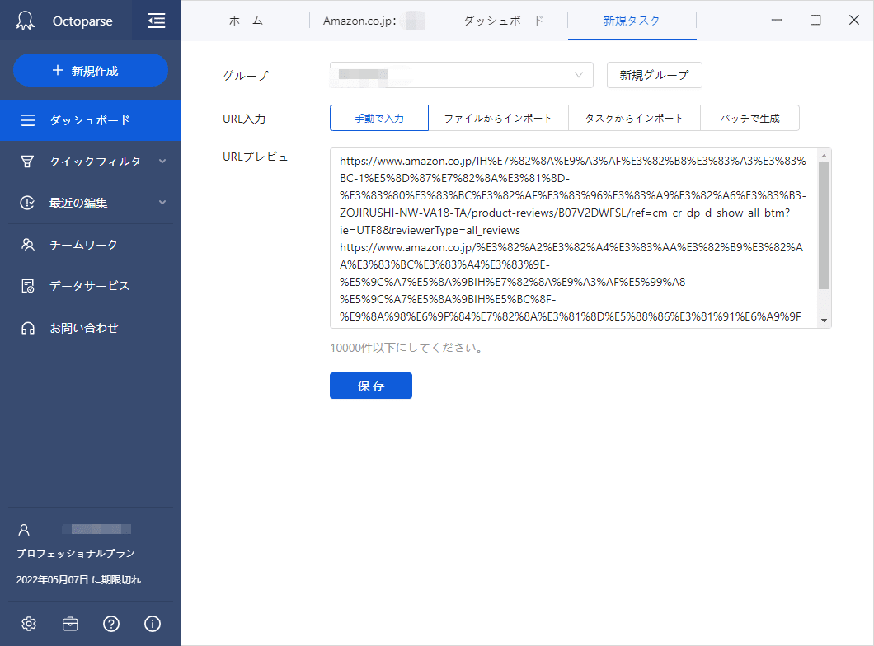874x646 pixels.
Task: Expand the quick filter submenu
Action: (162, 161)
